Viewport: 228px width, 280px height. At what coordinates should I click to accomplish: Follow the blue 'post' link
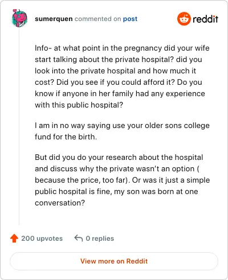click(130, 19)
